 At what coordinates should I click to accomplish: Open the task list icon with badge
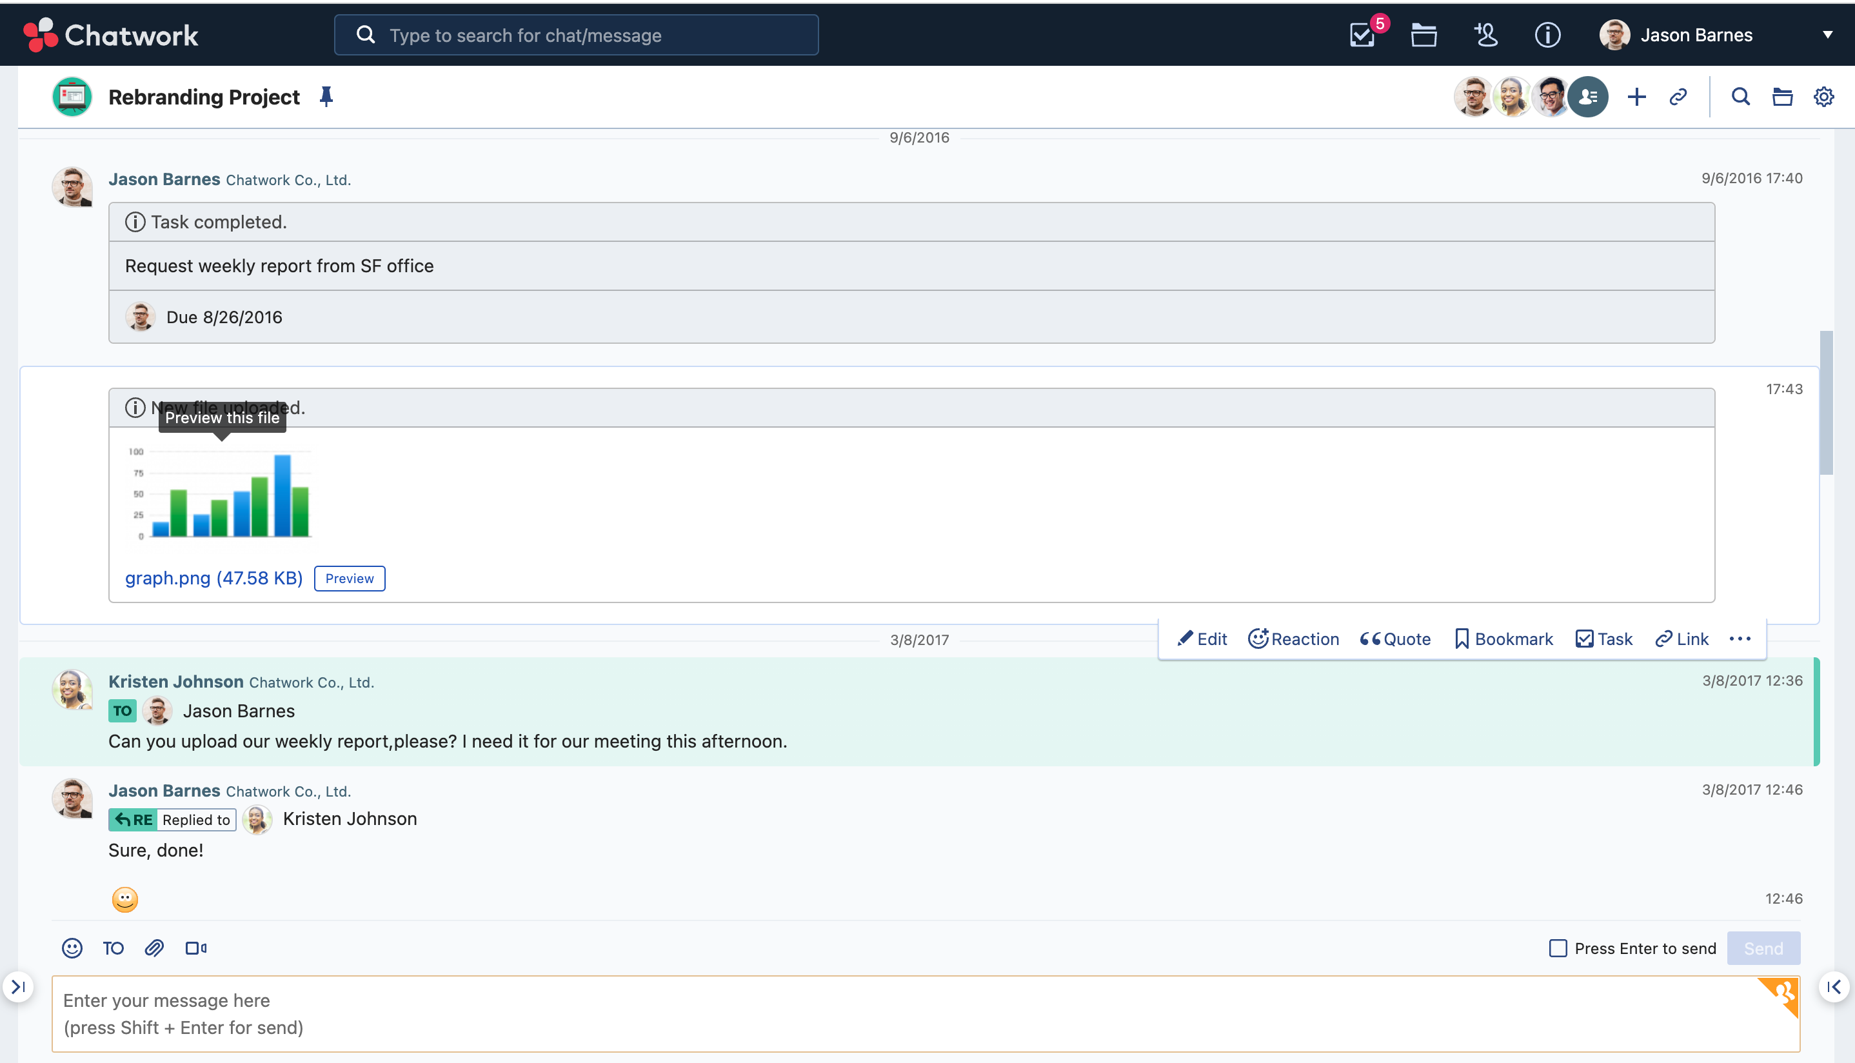1362,34
